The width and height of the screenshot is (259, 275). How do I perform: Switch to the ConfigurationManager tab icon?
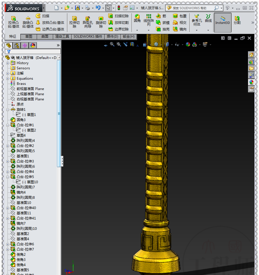[x=25, y=45]
